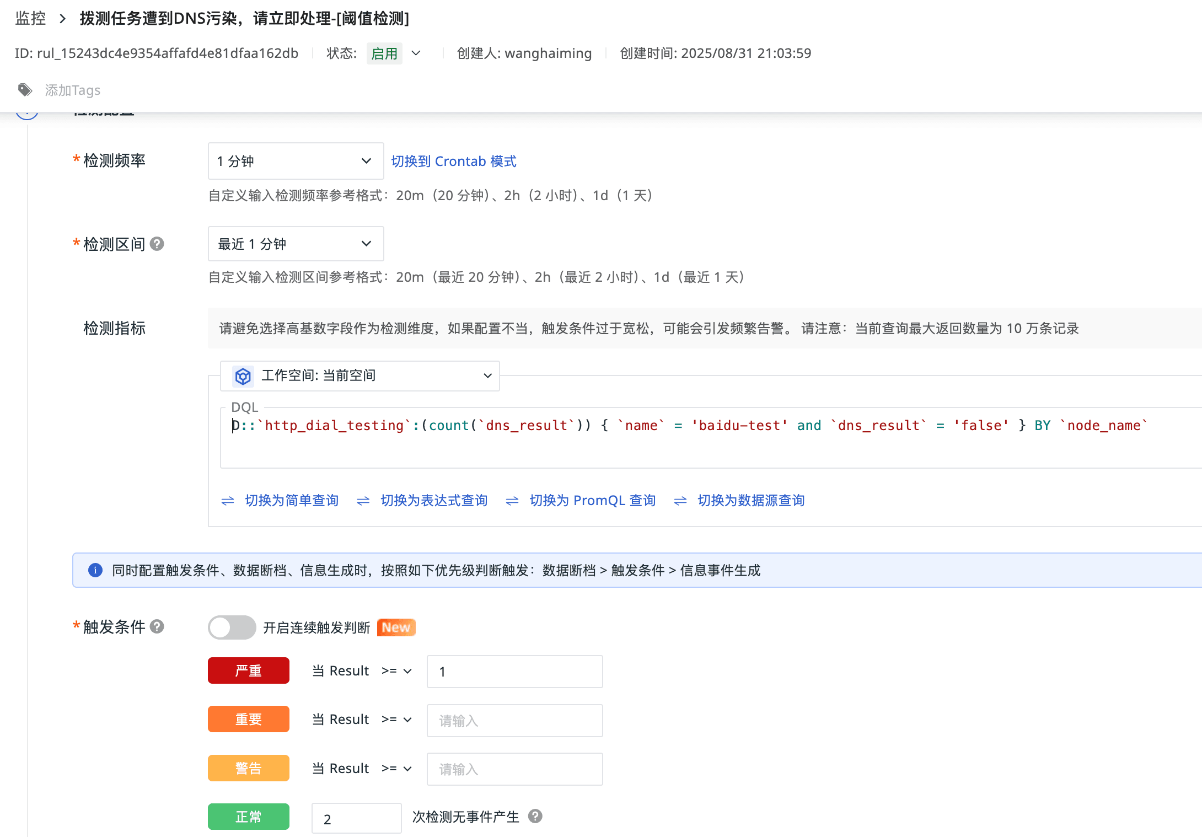
Task: Click 切换到 Crontab 模式 link
Action: pyautogui.click(x=454, y=161)
